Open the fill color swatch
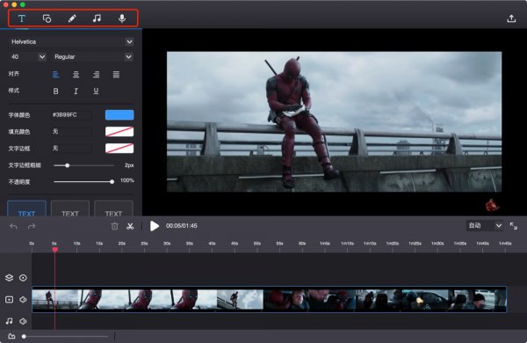 pos(119,132)
